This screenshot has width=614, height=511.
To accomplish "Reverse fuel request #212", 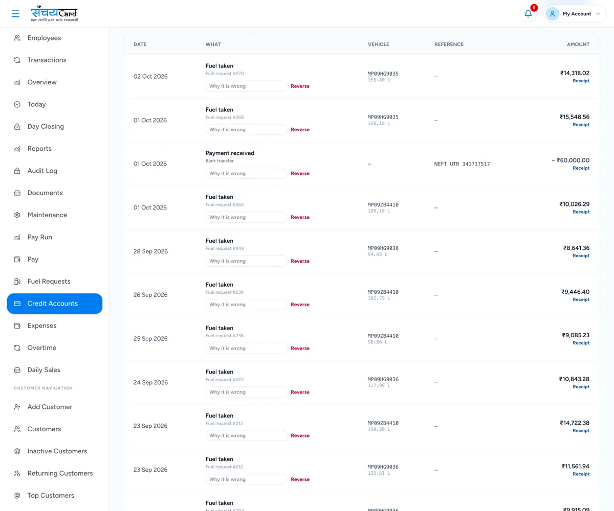I will pos(300,479).
